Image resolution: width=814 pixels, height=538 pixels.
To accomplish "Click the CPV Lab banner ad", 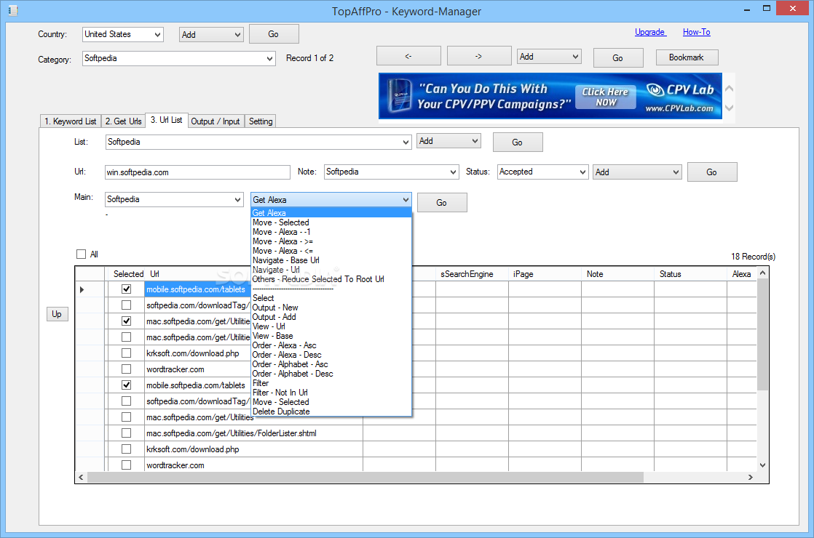I will [550, 96].
